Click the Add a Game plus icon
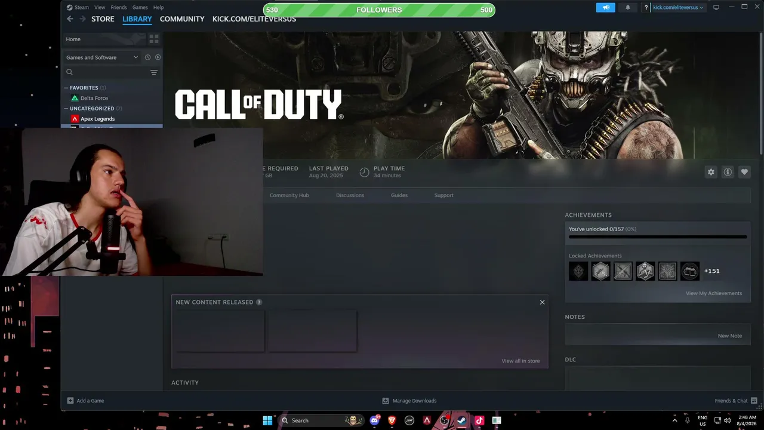Viewport: 764px width, 430px height. 70,401
